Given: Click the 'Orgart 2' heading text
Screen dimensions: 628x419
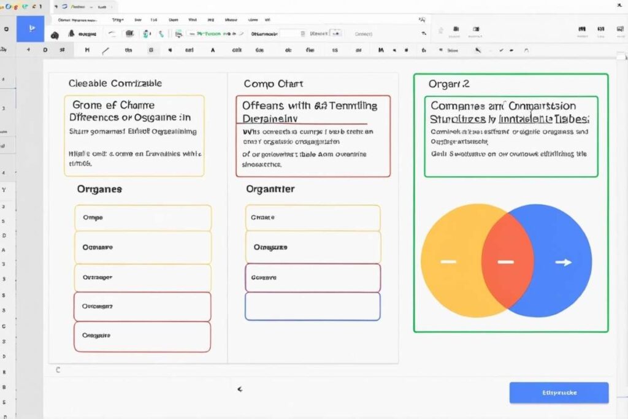Looking at the screenshot, I should click(448, 84).
